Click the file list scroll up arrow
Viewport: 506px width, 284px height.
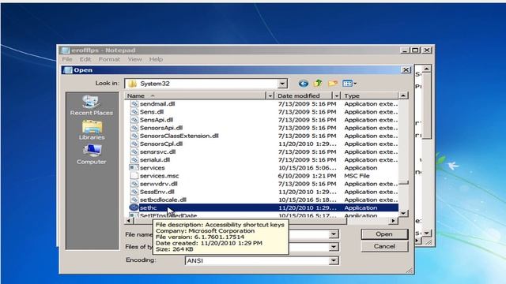pyautogui.click(x=403, y=95)
